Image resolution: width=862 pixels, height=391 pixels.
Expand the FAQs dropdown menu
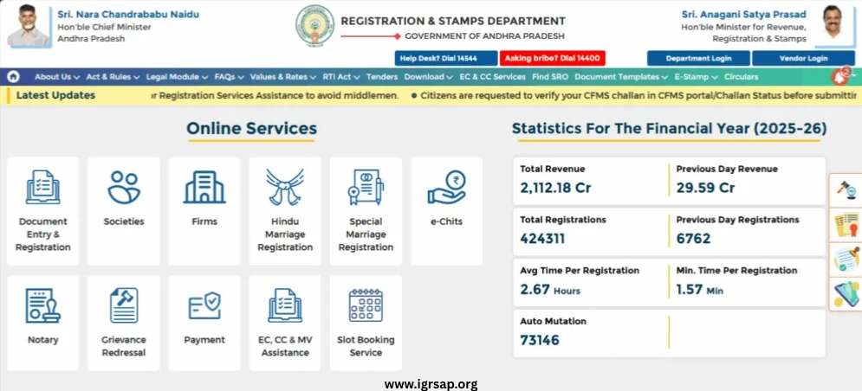230,77
